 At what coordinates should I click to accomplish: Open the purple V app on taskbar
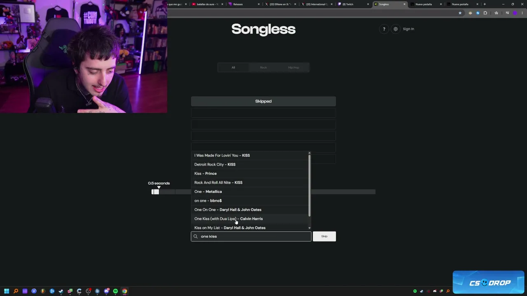(x=34, y=291)
